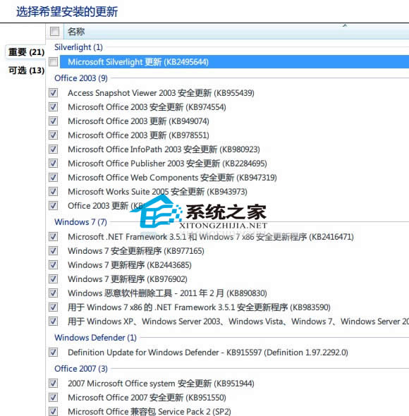Uncheck Microsoft Office Web Components 安全更新 checkbox

point(53,177)
